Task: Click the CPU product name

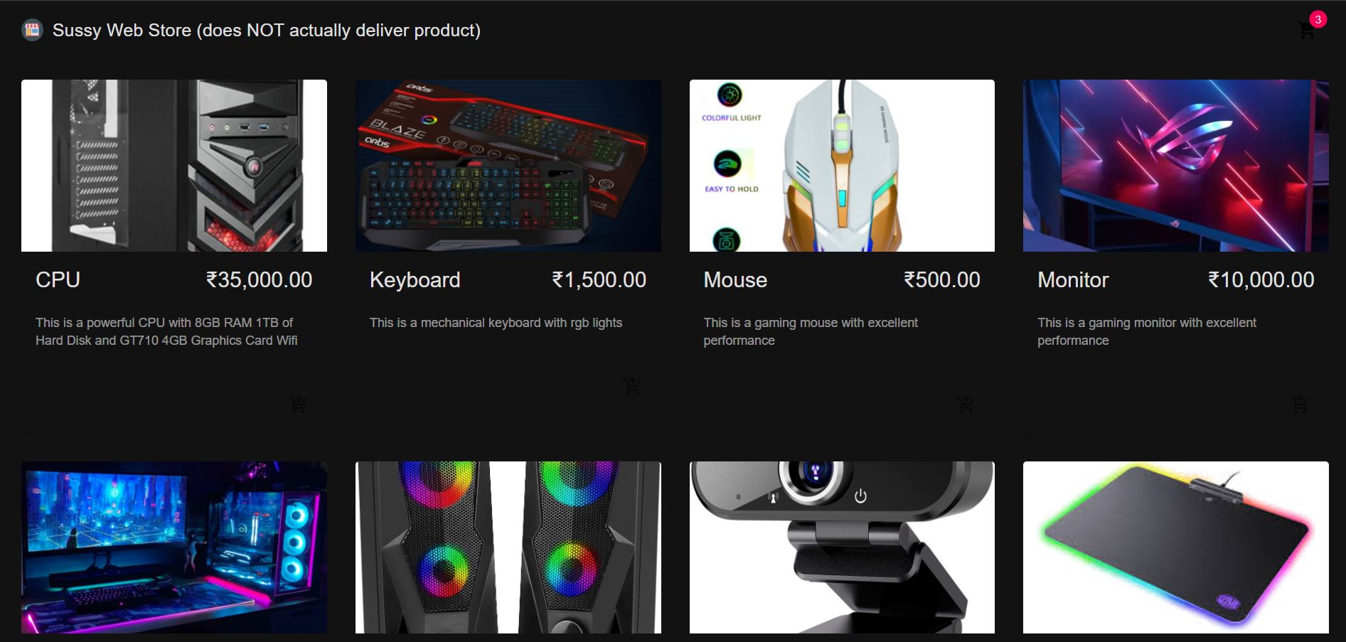Action: pos(58,279)
